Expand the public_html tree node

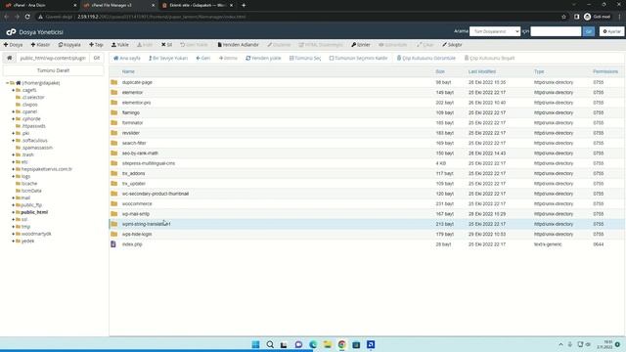point(13,212)
